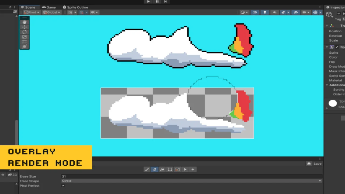Switch to the Game tab

point(49,7)
